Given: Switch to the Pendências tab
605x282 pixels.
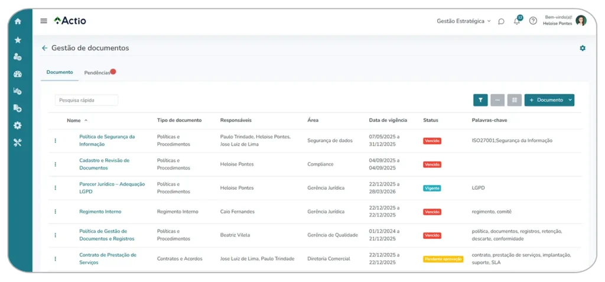Looking at the screenshot, I should click(x=97, y=72).
